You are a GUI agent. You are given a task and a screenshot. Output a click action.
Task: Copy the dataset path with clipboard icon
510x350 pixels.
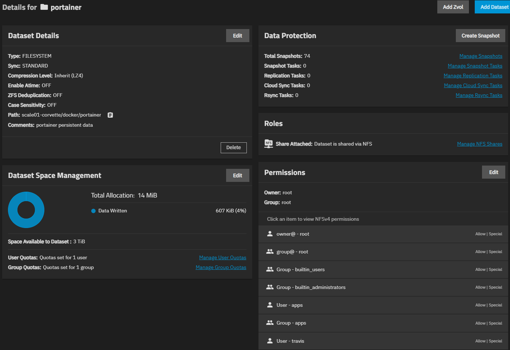click(110, 115)
